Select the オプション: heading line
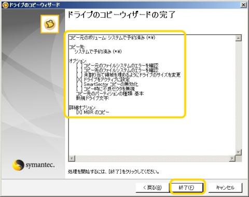 pos(78,61)
